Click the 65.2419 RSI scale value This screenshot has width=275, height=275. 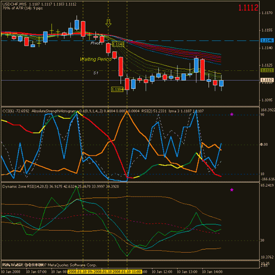267,185
